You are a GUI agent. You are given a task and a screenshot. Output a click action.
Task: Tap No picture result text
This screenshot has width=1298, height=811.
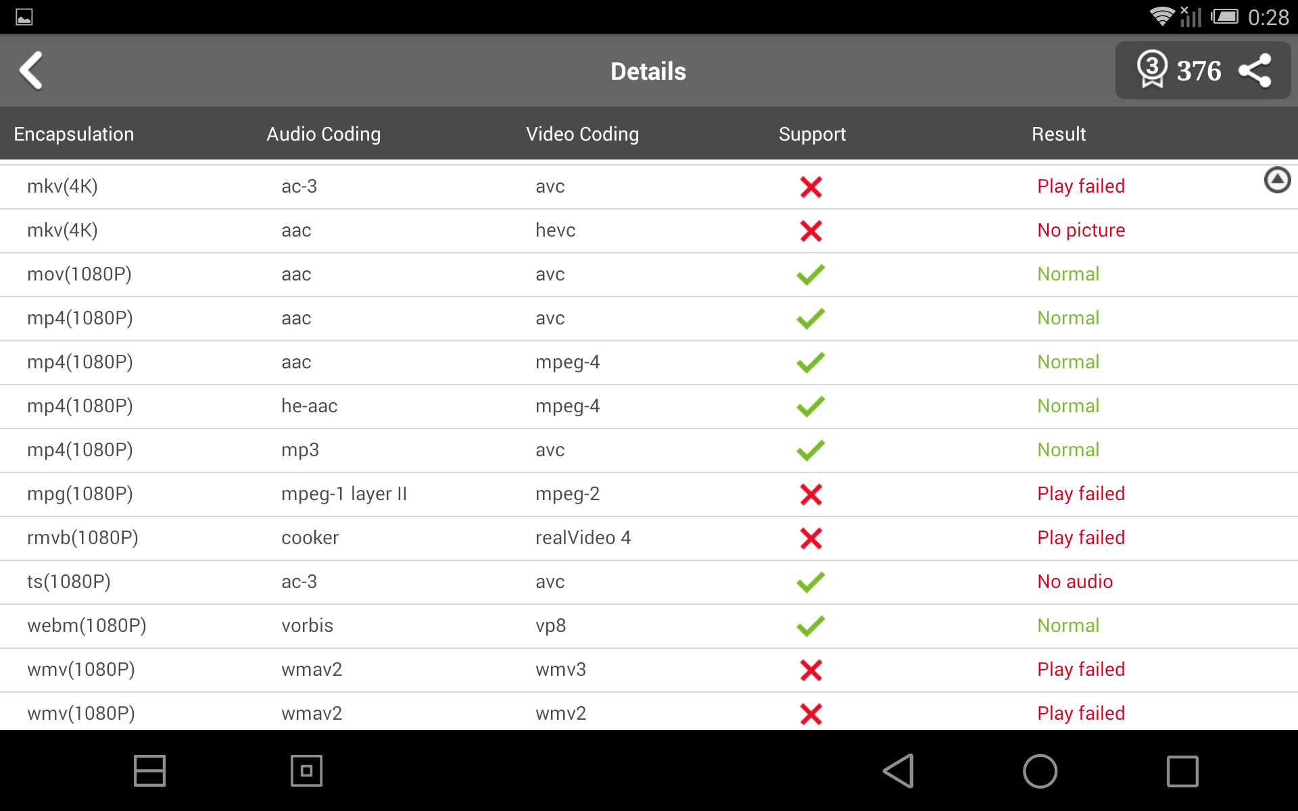click(x=1080, y=230)
